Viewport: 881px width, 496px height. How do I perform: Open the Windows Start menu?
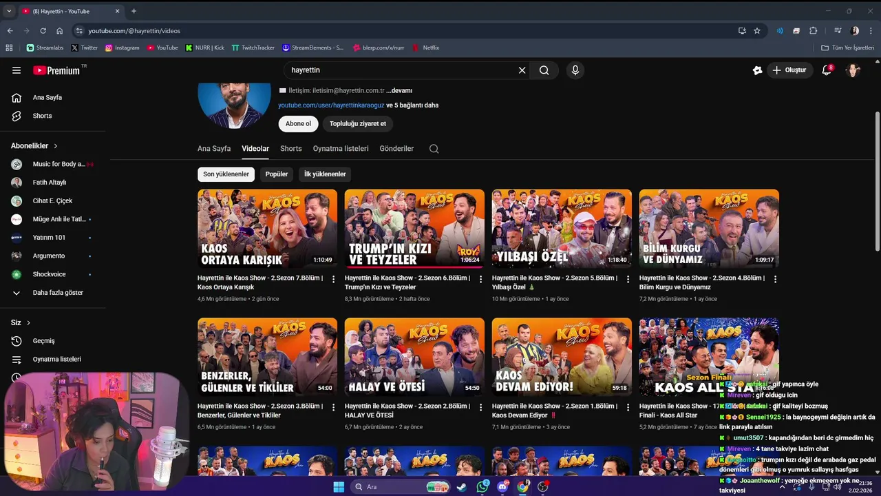pyautogui.click(x=339, y=487)
